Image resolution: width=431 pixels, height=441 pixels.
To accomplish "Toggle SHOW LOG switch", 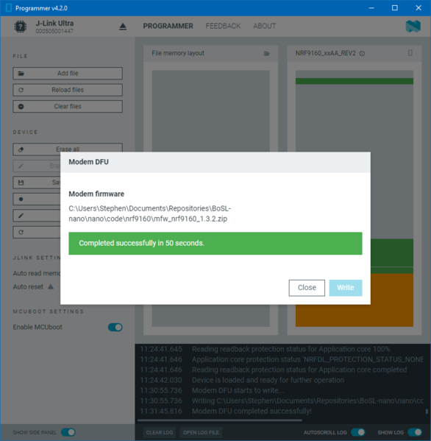I will [x=415, y=432].
